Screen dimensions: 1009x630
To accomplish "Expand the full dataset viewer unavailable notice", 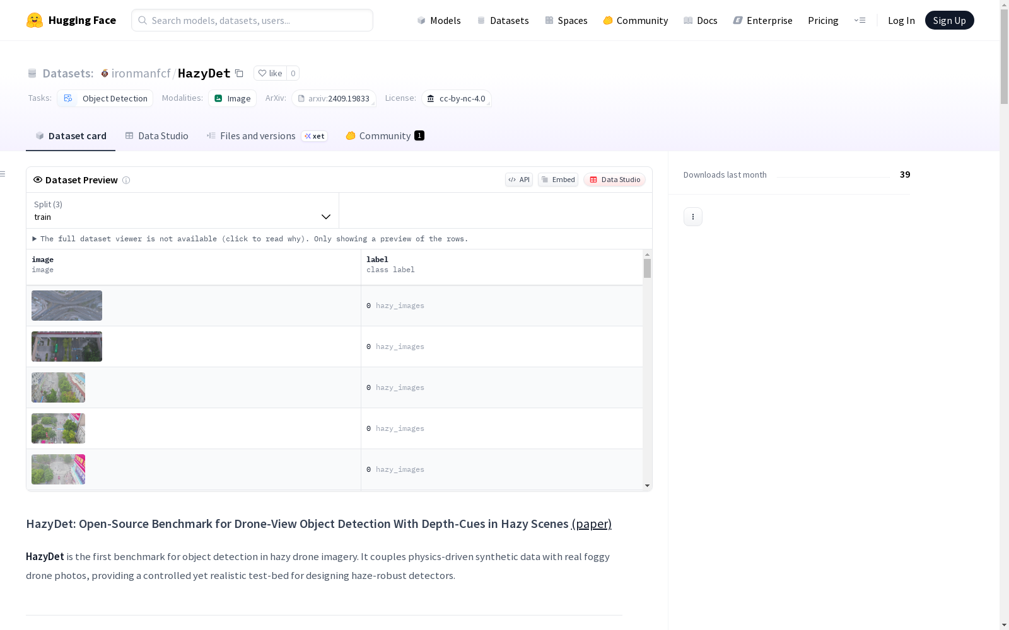I will click(250, 239).
